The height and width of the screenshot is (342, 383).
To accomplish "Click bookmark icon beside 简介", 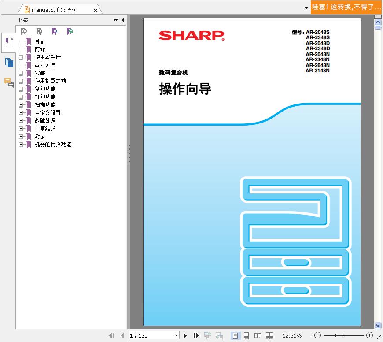I will (x=29, y=49).
